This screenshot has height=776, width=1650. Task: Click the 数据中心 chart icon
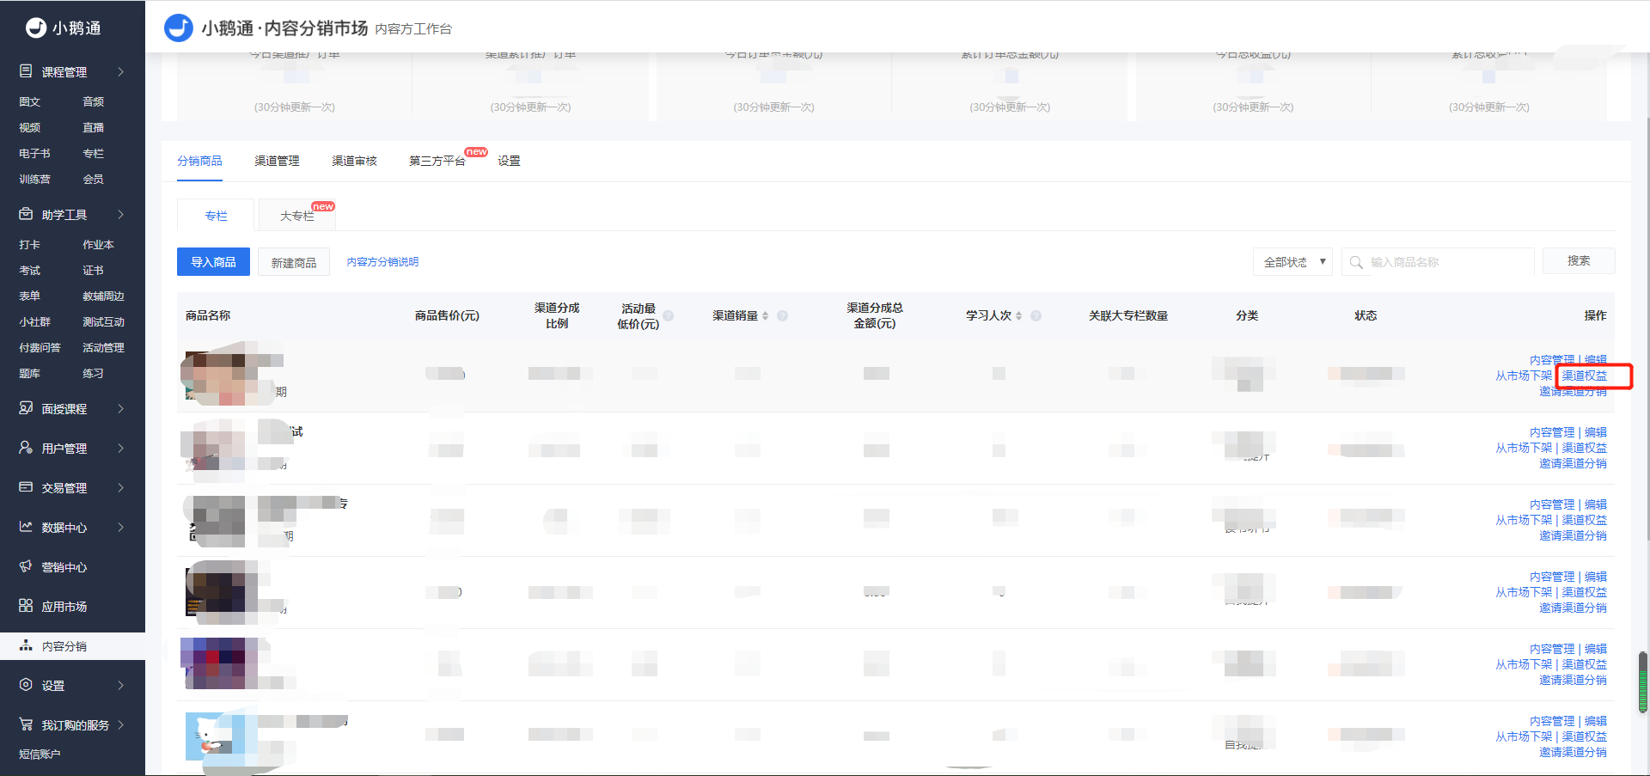coord(26,527)
